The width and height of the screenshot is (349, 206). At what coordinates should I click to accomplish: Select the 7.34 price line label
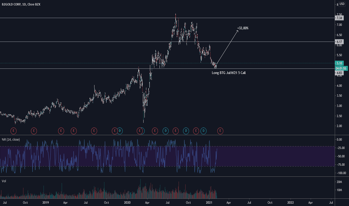tap(339, 18)
